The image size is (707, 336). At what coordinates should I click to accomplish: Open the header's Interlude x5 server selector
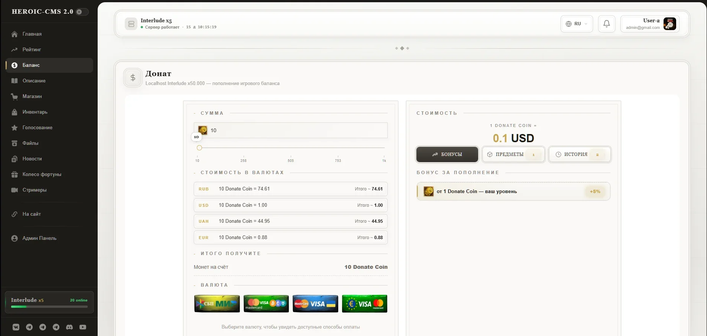point(171,24)
